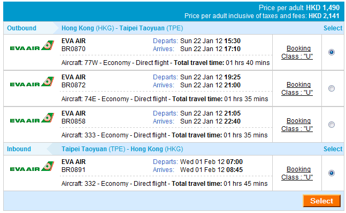Click the BR0891 flight number text

(x=73, y=170)
